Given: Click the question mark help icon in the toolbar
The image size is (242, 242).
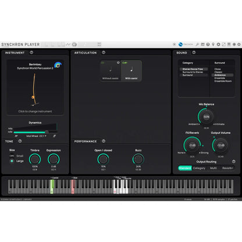Looking at the screenshot, I should pyautogui.click(x=208, y=44).
